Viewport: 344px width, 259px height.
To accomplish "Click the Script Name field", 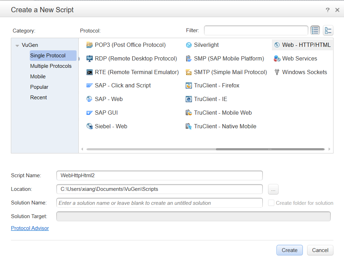I will click(160, 175).
